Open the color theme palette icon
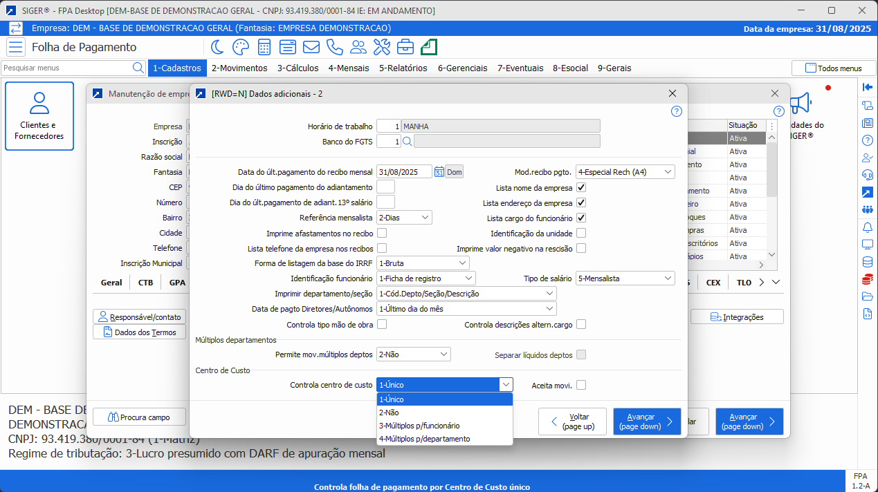Image resolution: width=878 pixels, height=492 pixels. click(x=239, y=47)
